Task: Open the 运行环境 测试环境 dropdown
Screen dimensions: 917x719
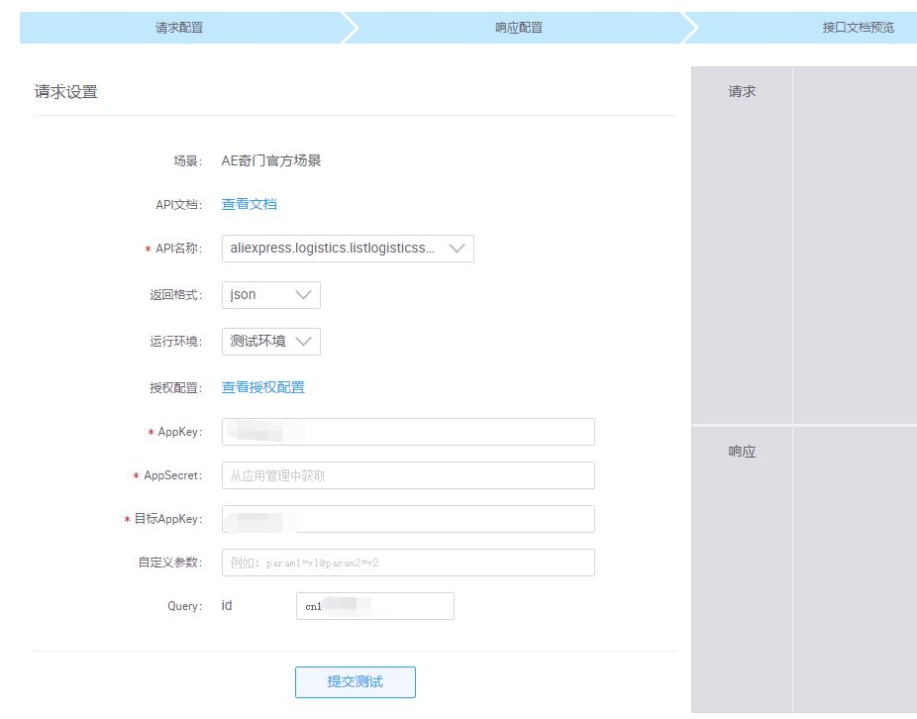Action: [x=270, y=341]
